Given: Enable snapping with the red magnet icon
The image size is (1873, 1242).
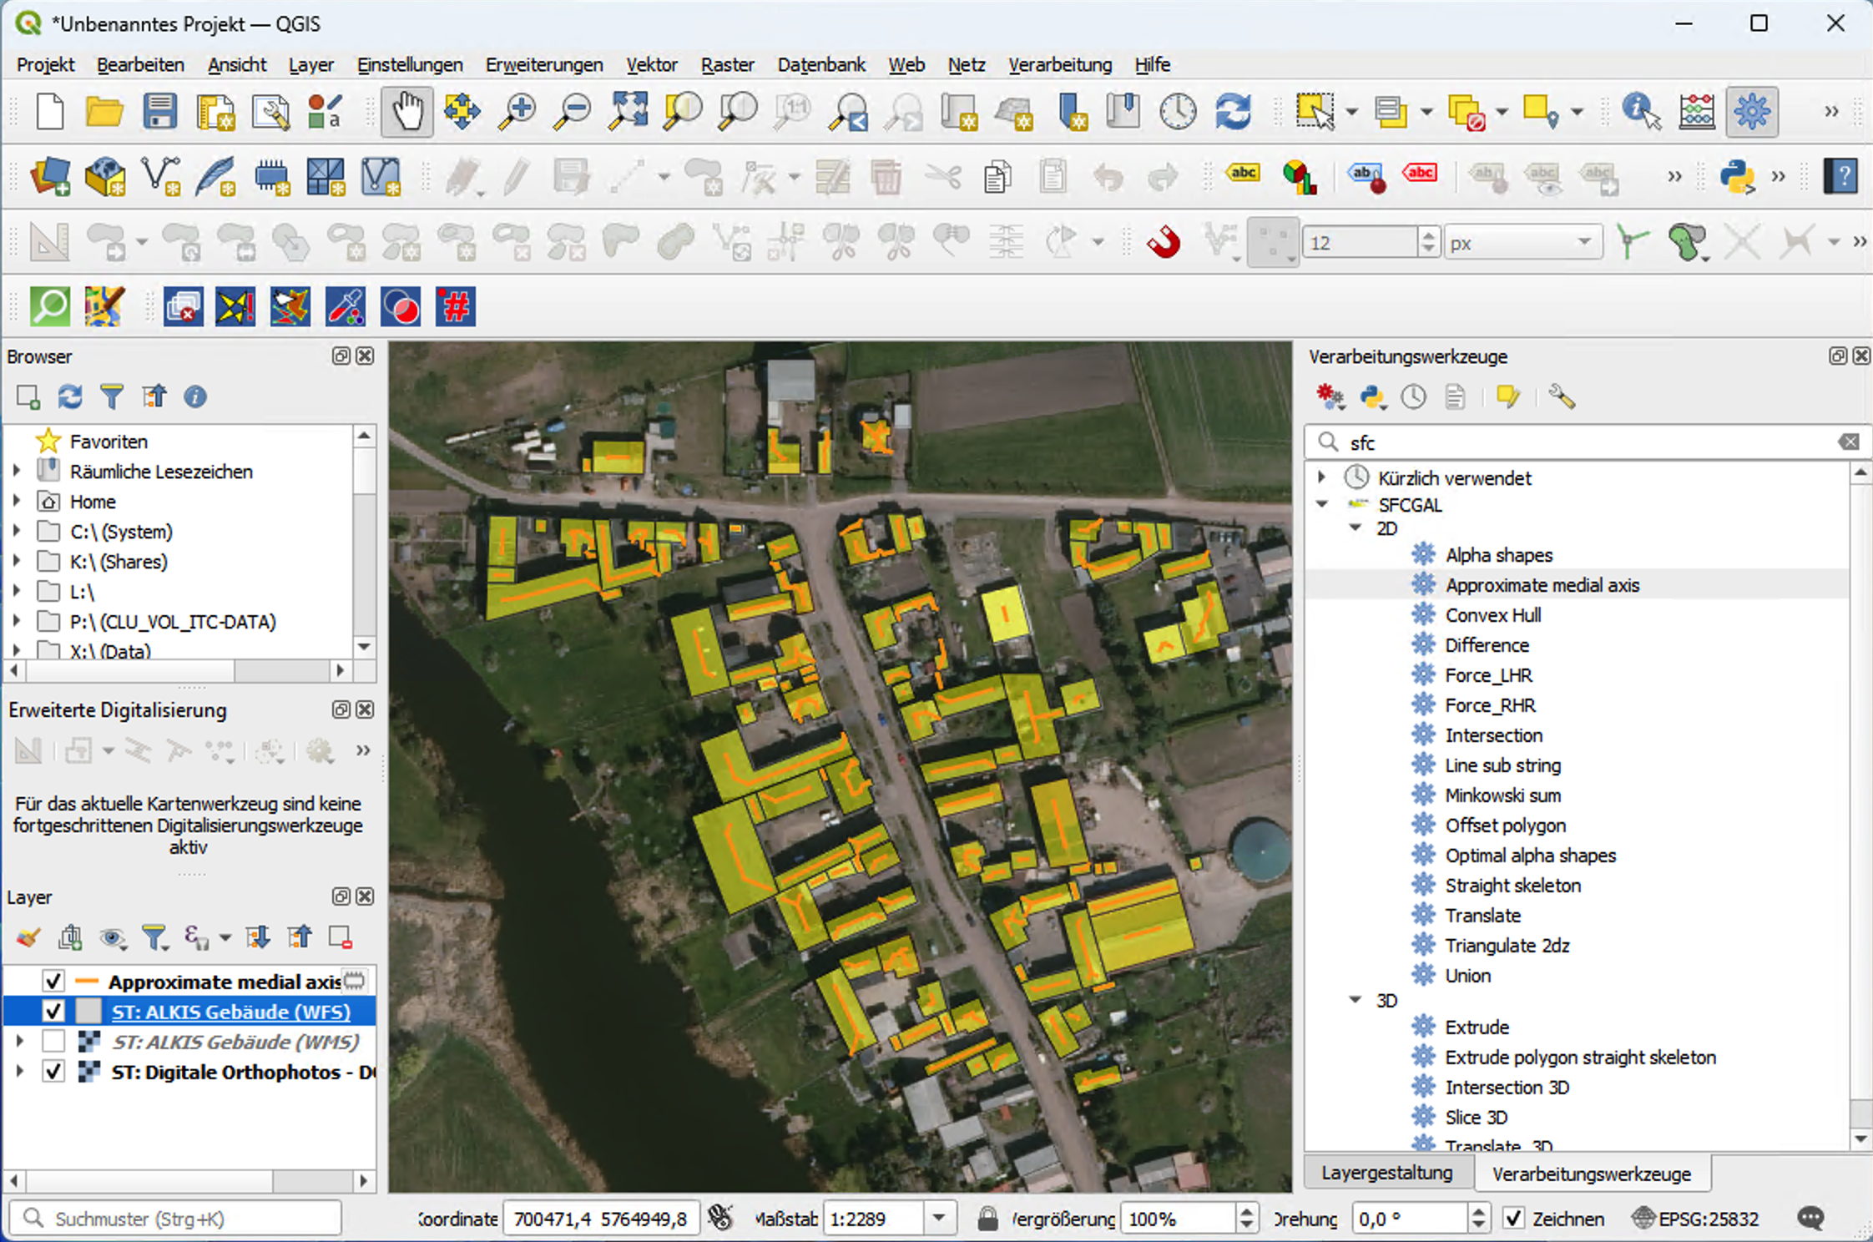Looking at the screenshot, I should coord(1163,243).
